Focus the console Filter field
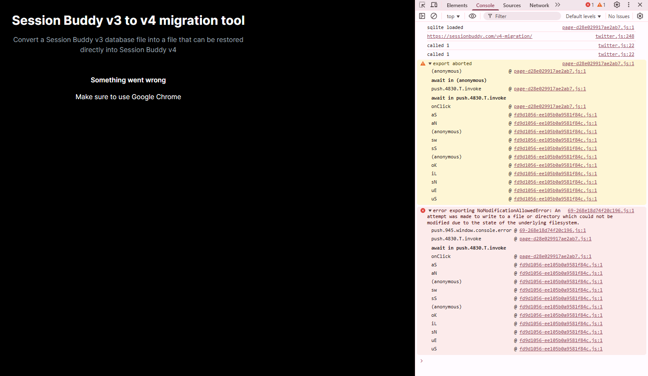This screenshot has width=648, height=376. point(522,16)
